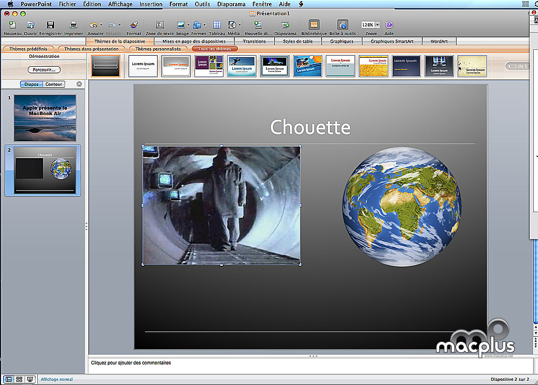The image size is (538, 385).
Task: Open the Outils menu
Action: coord(202,4)
